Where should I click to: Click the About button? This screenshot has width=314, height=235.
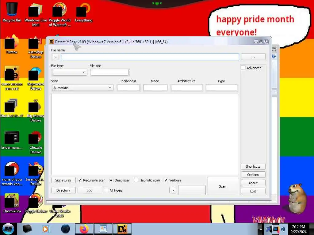[253, 183]
